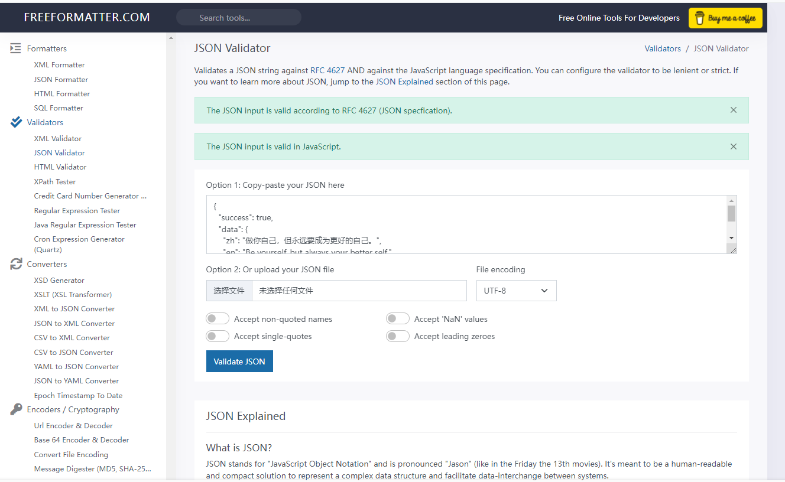Click the Formatters indent icon
The width and height of the screenshot is (785, 482).
[16, 48]
